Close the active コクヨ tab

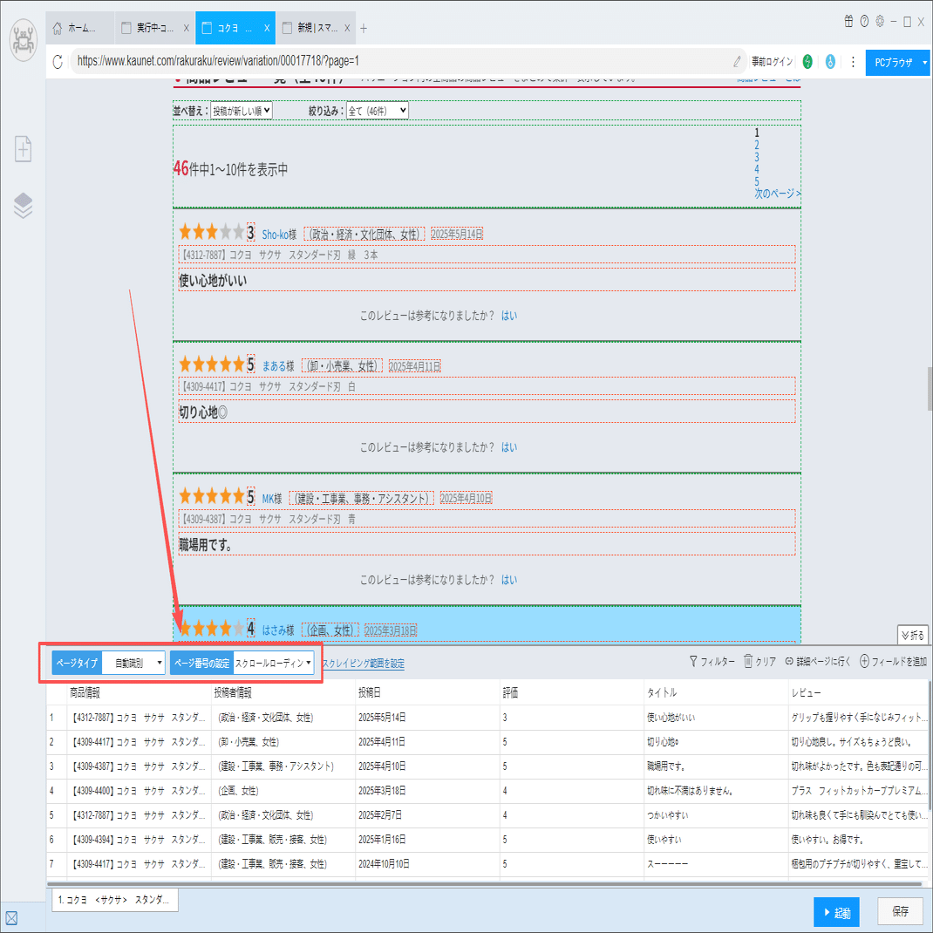pyautogui.click(x=267, y=28)
